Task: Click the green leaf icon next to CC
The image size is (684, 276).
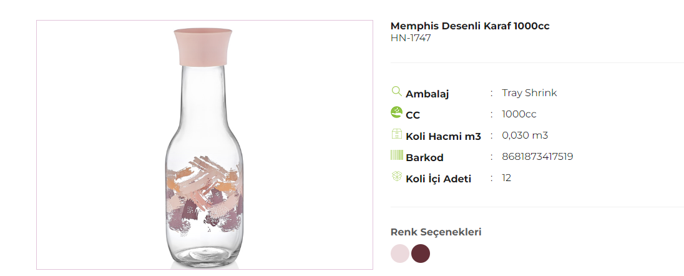Action: 396,112
